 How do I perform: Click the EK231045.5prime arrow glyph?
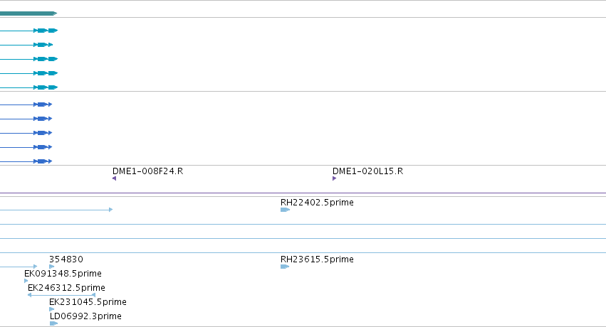click(52, 309)
